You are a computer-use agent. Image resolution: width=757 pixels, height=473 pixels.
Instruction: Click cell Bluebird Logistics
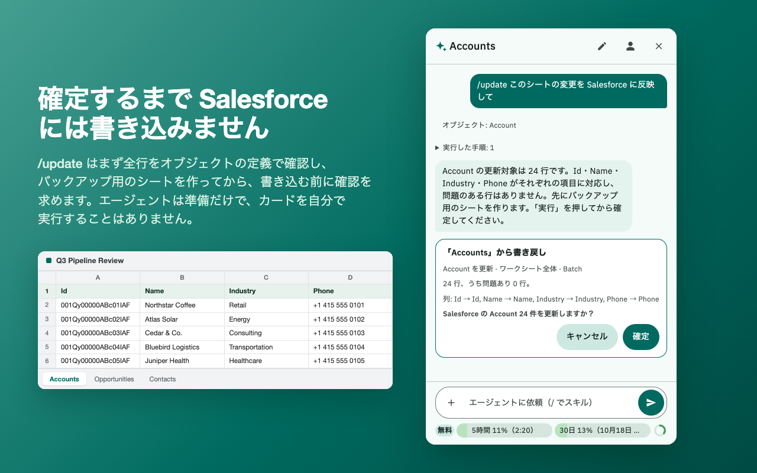click(182, 347)
